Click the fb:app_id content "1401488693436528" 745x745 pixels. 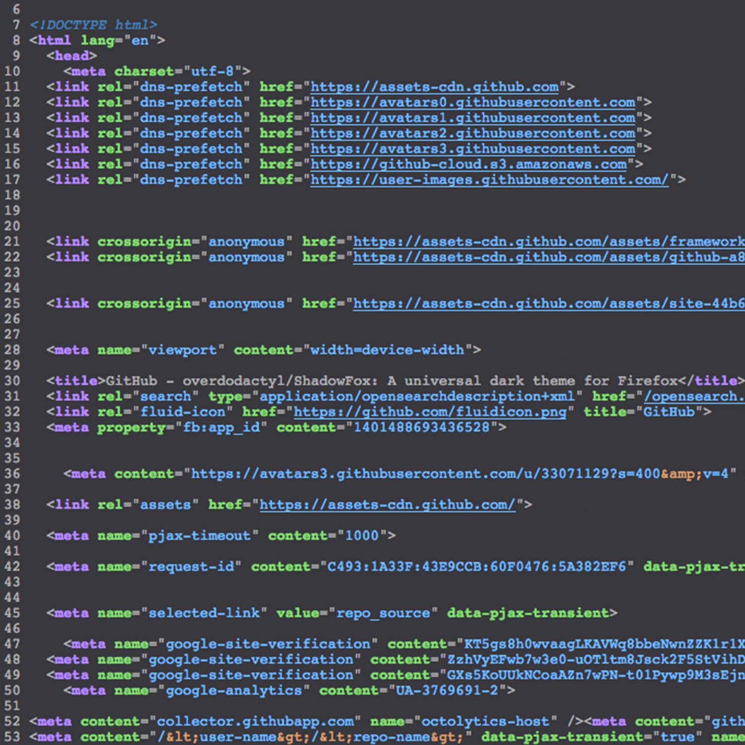422,427
